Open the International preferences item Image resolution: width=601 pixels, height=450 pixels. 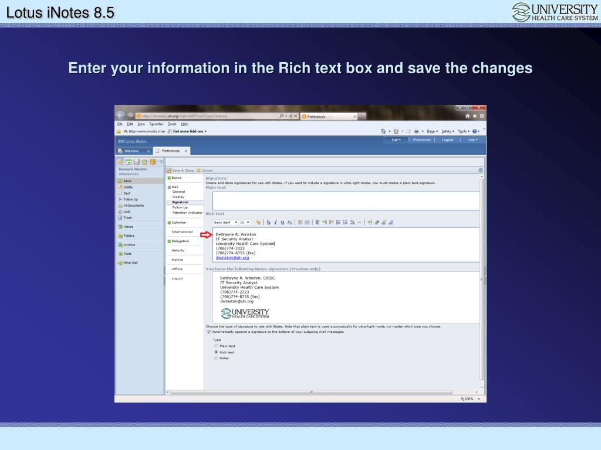(x=182, y=232)
